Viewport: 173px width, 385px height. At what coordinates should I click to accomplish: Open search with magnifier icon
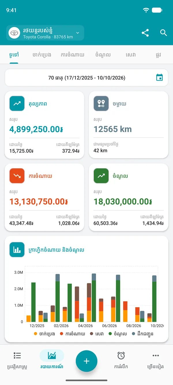pyautogui.click(x=163, y=33)
